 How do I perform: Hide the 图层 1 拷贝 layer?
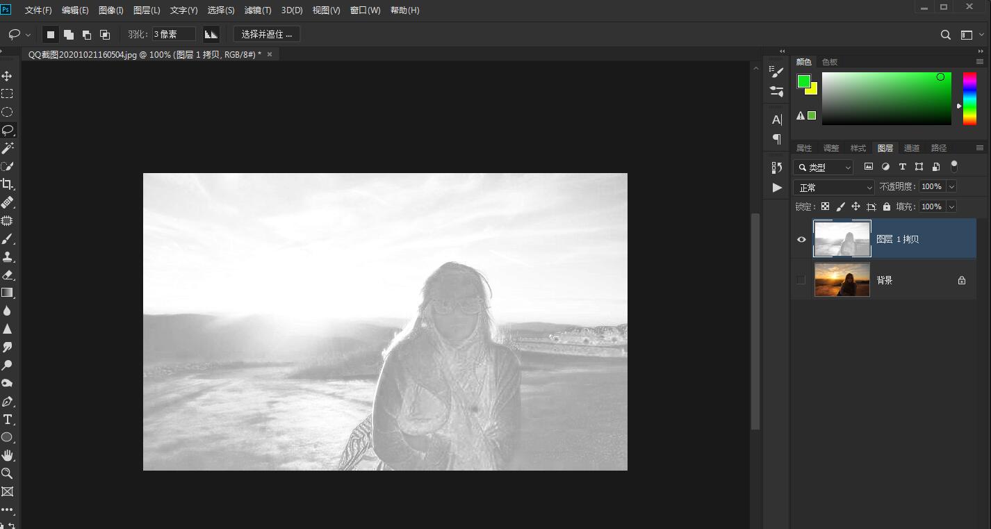[801, 239]
